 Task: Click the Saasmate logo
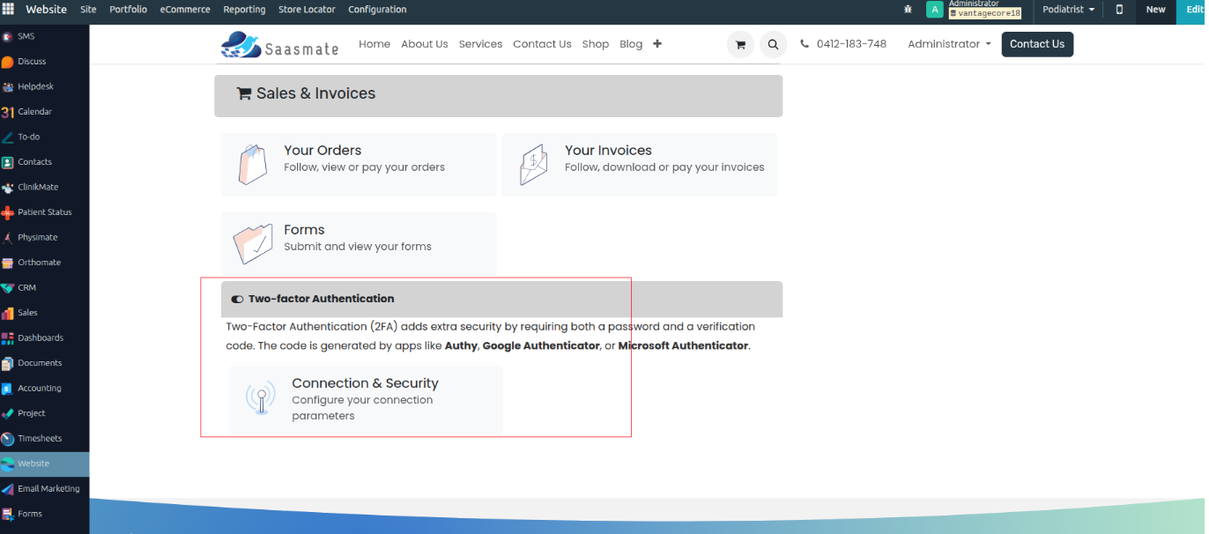(279, 45)
